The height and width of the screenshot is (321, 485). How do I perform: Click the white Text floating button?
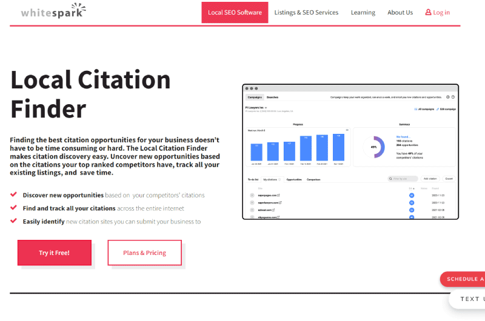[x=467, y=299]
